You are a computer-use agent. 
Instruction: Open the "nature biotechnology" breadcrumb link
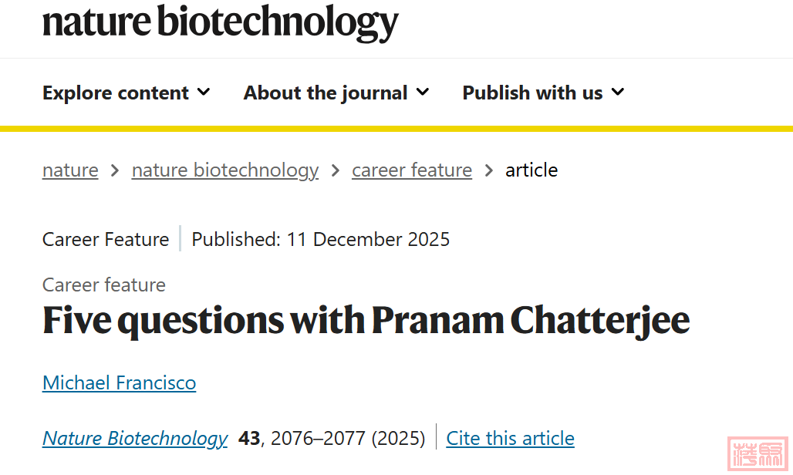pos(225,170)
